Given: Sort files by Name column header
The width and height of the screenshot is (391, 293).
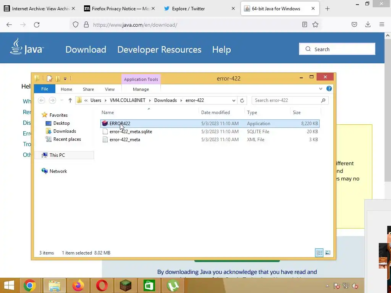Looking at the screenshot, I should click(108, 113).
